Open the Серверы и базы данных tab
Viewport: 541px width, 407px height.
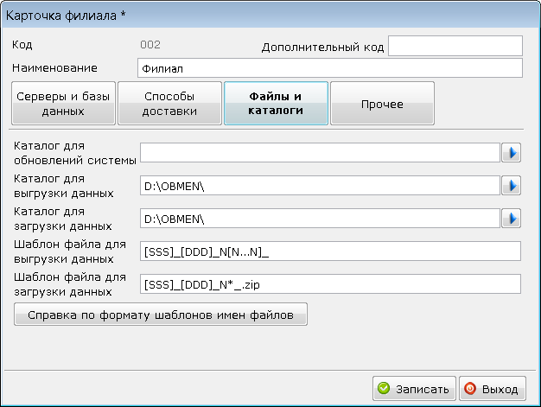click(63, 103)
